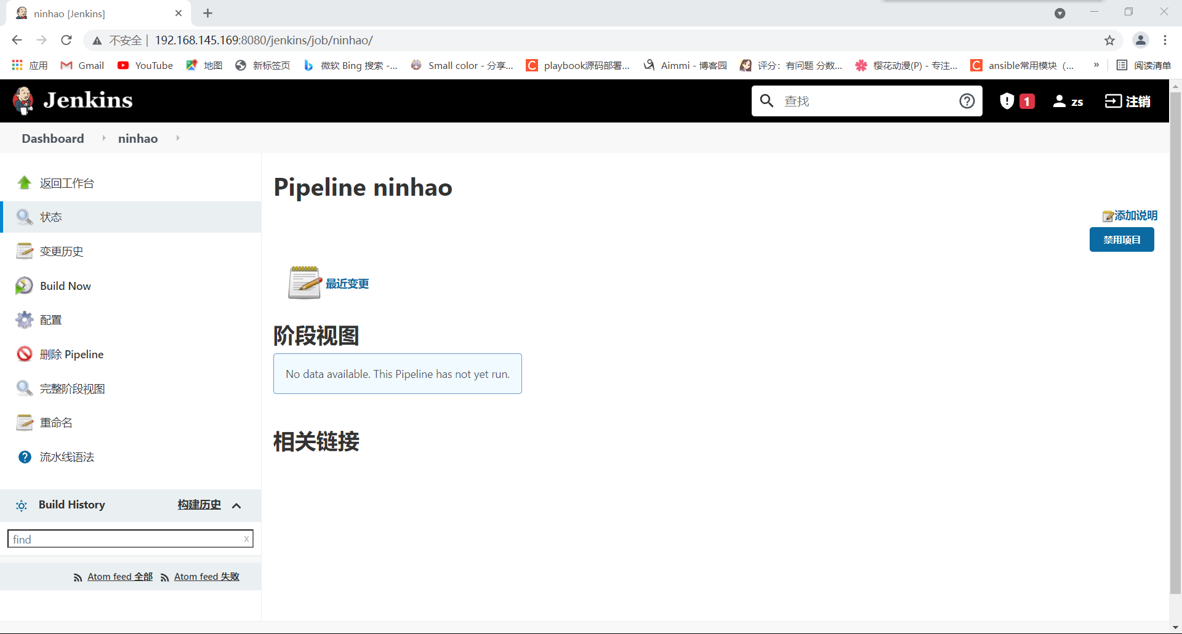This screenshot has width=1182, height=634.
Task: Click the magnifier icon beside 状态
Action: tap(25, 217)
